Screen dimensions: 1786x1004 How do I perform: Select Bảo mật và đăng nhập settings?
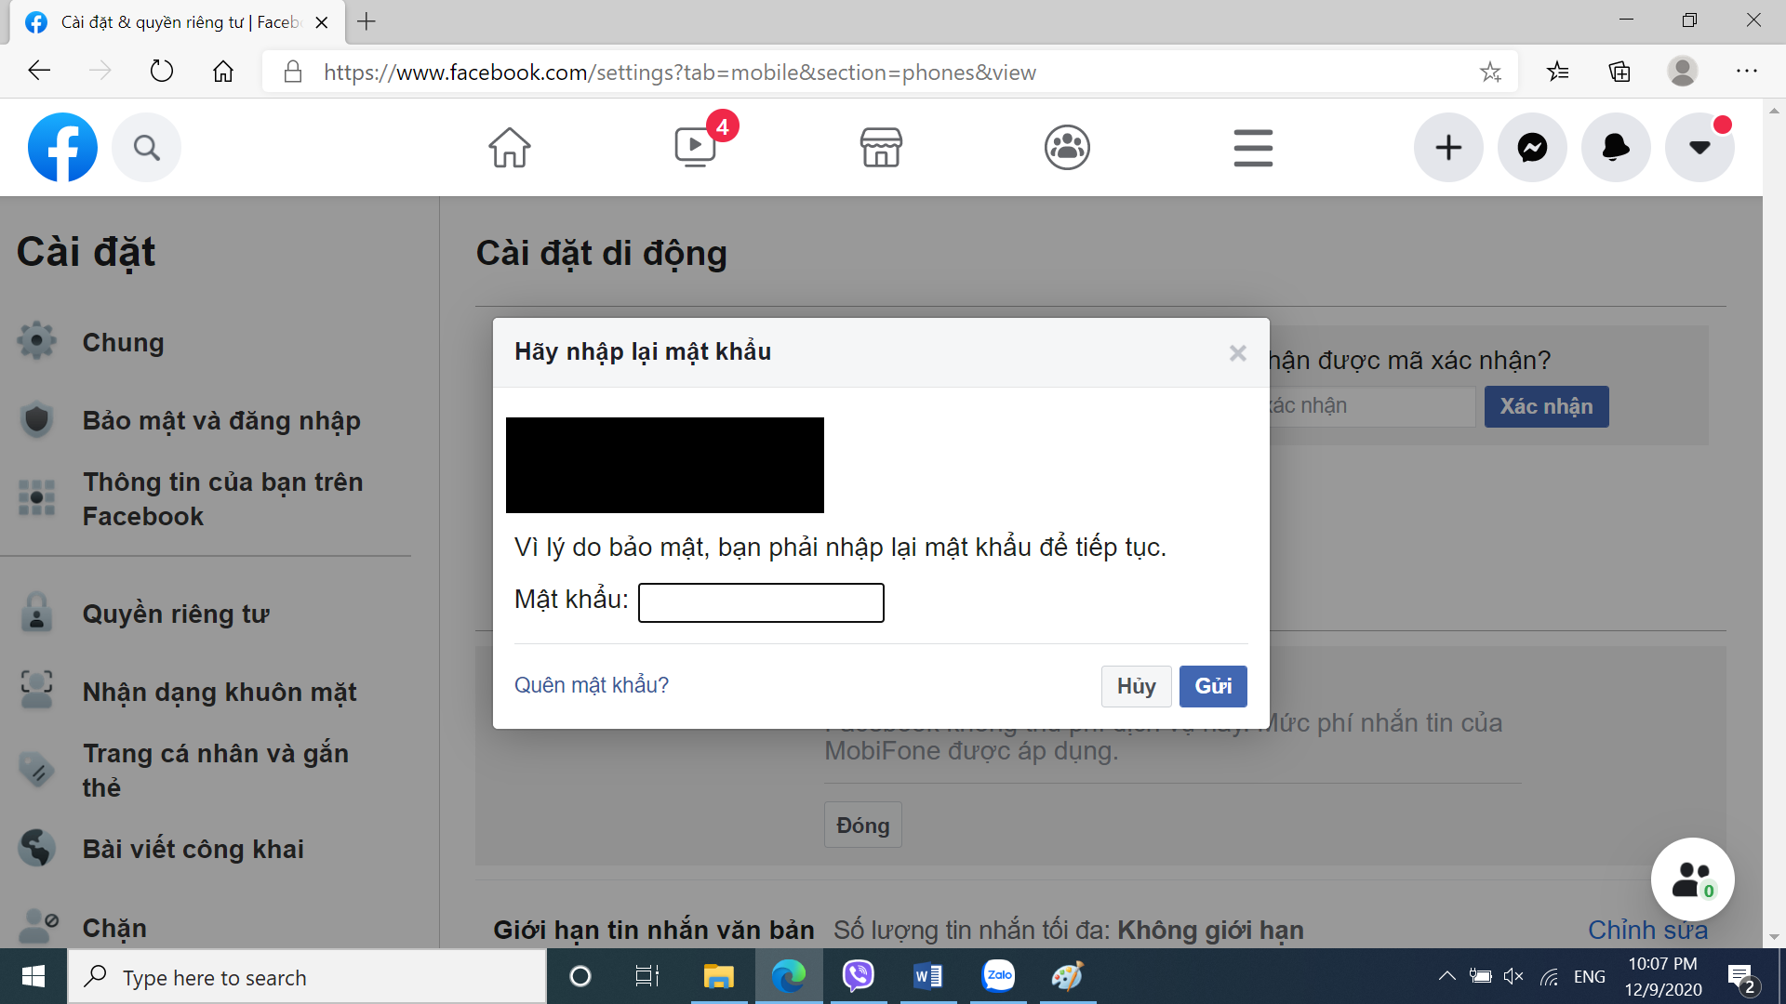pos(220,420)
